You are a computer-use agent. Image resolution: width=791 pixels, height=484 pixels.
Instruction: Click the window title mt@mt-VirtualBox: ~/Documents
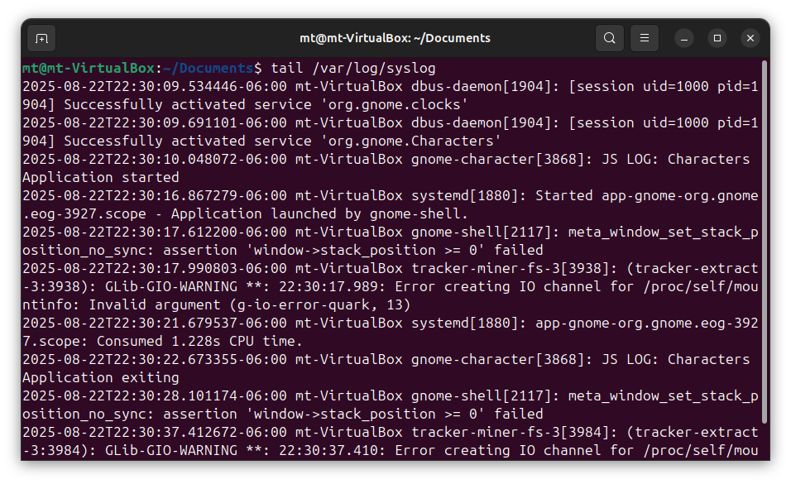coord(395,38)
